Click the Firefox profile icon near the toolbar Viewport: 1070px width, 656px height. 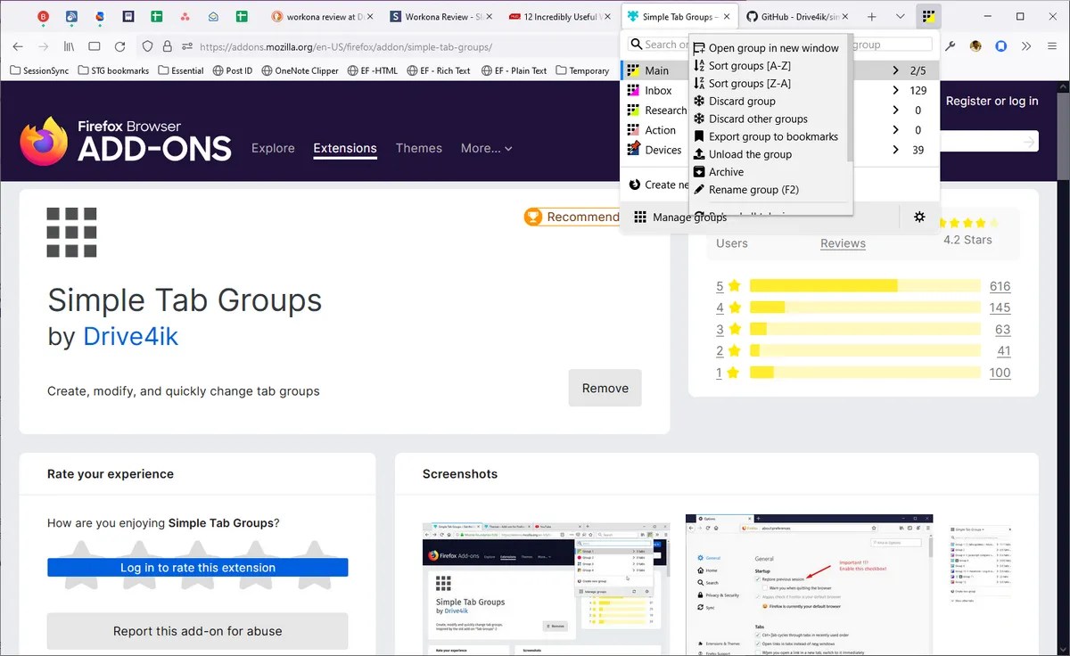tap(975, 46)
